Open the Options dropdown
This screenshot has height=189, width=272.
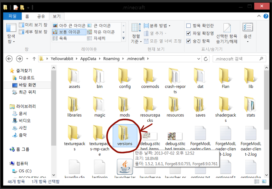click(248, 33)
